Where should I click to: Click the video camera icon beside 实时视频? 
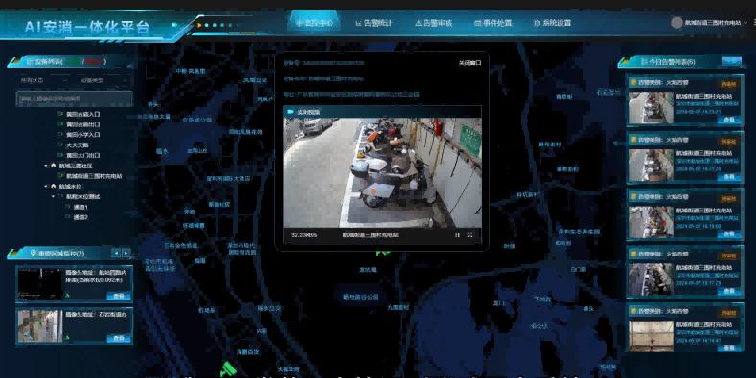(x=290, y=112)
